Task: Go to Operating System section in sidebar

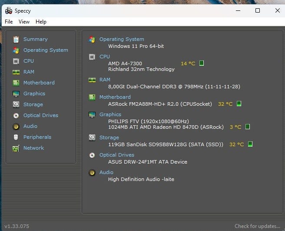Action: (46, 50)
